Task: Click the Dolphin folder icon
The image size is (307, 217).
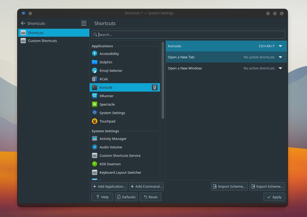Action: tap(95, 62)
